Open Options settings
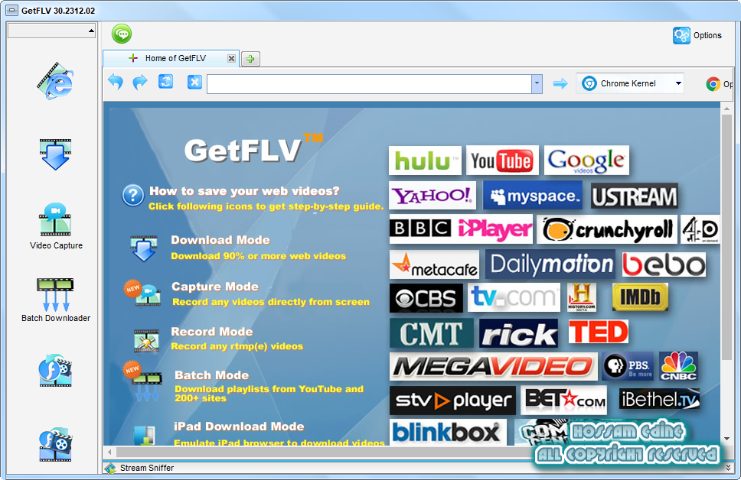Image resolution: width=741 pixels, height=480 pixels. (x=697, y=35)
